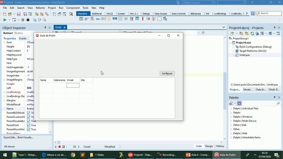Screen dimensions: 283x159
Task: Select the TFrames component icon in the palette bar
Action: [x=81, y=19]
